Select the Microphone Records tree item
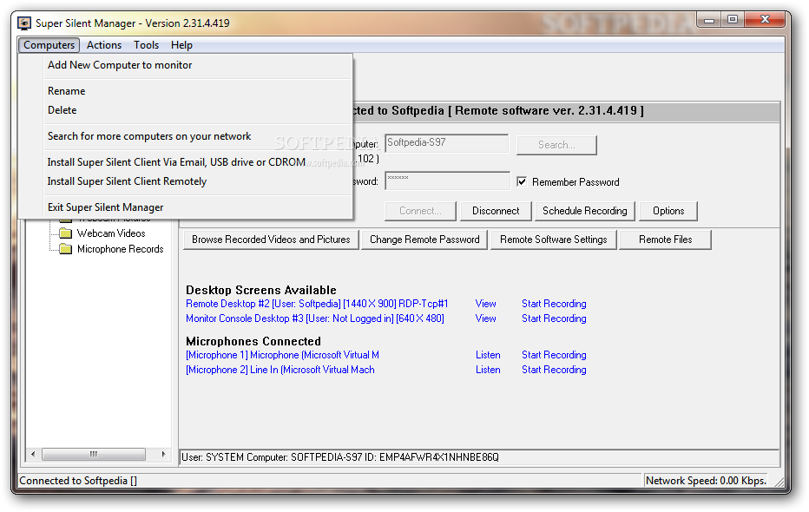Image resolution: width=809 pixels, height=512 pixels. coord(120,249)
